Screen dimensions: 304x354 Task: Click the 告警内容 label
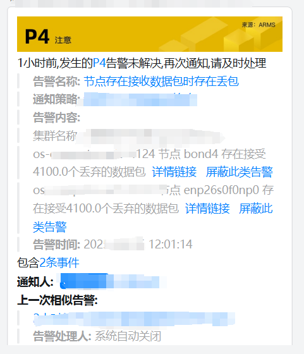click(x=56, y=118)
